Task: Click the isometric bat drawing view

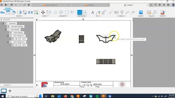Action: (x=53, y=36)
